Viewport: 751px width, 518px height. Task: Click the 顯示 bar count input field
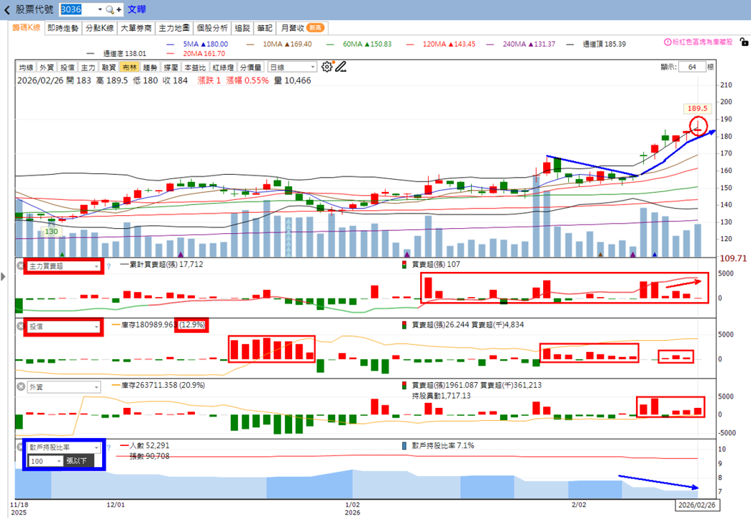point(692,67)
